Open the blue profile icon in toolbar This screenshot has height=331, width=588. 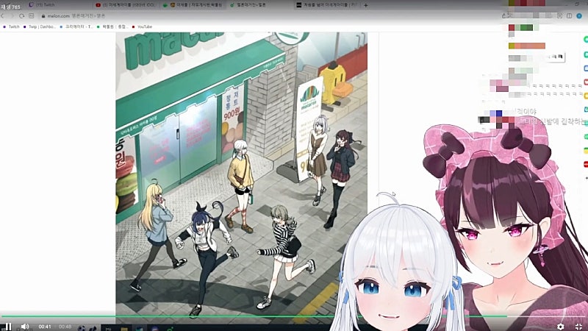(579, 15)
